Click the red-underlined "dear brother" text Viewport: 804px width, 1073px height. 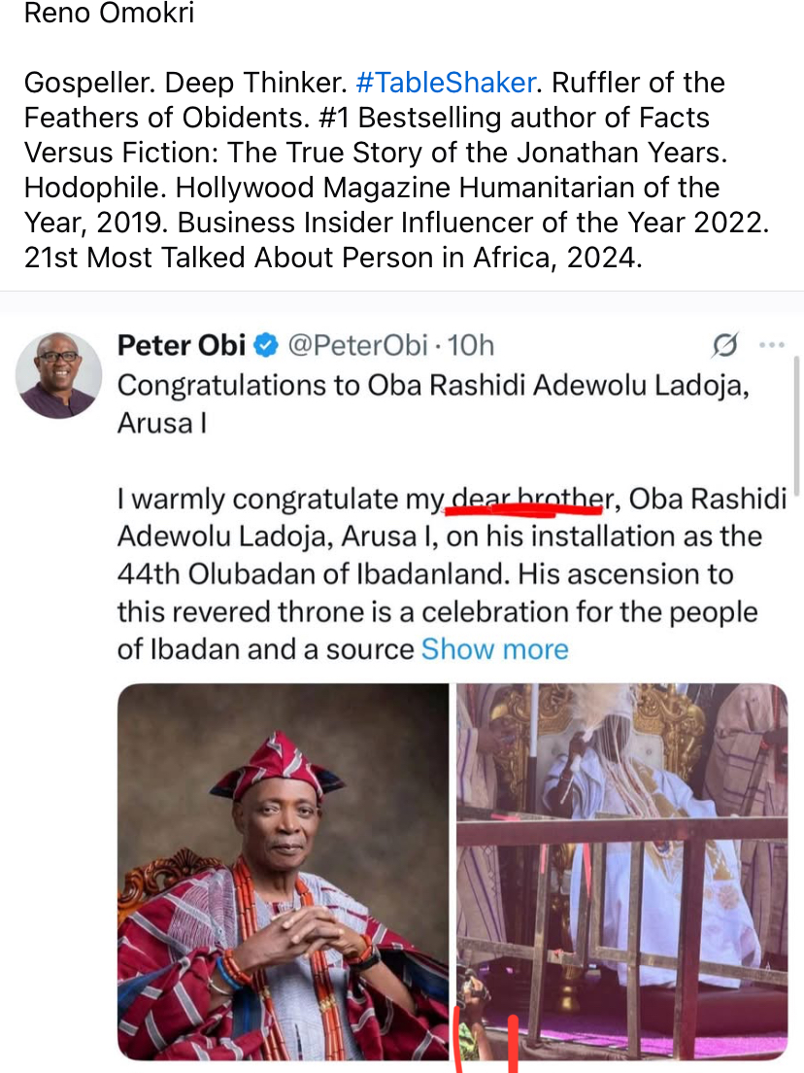(525, 500)
